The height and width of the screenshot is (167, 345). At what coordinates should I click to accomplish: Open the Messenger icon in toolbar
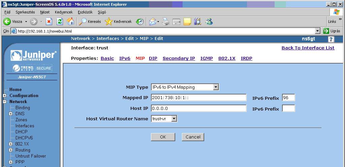209,22
